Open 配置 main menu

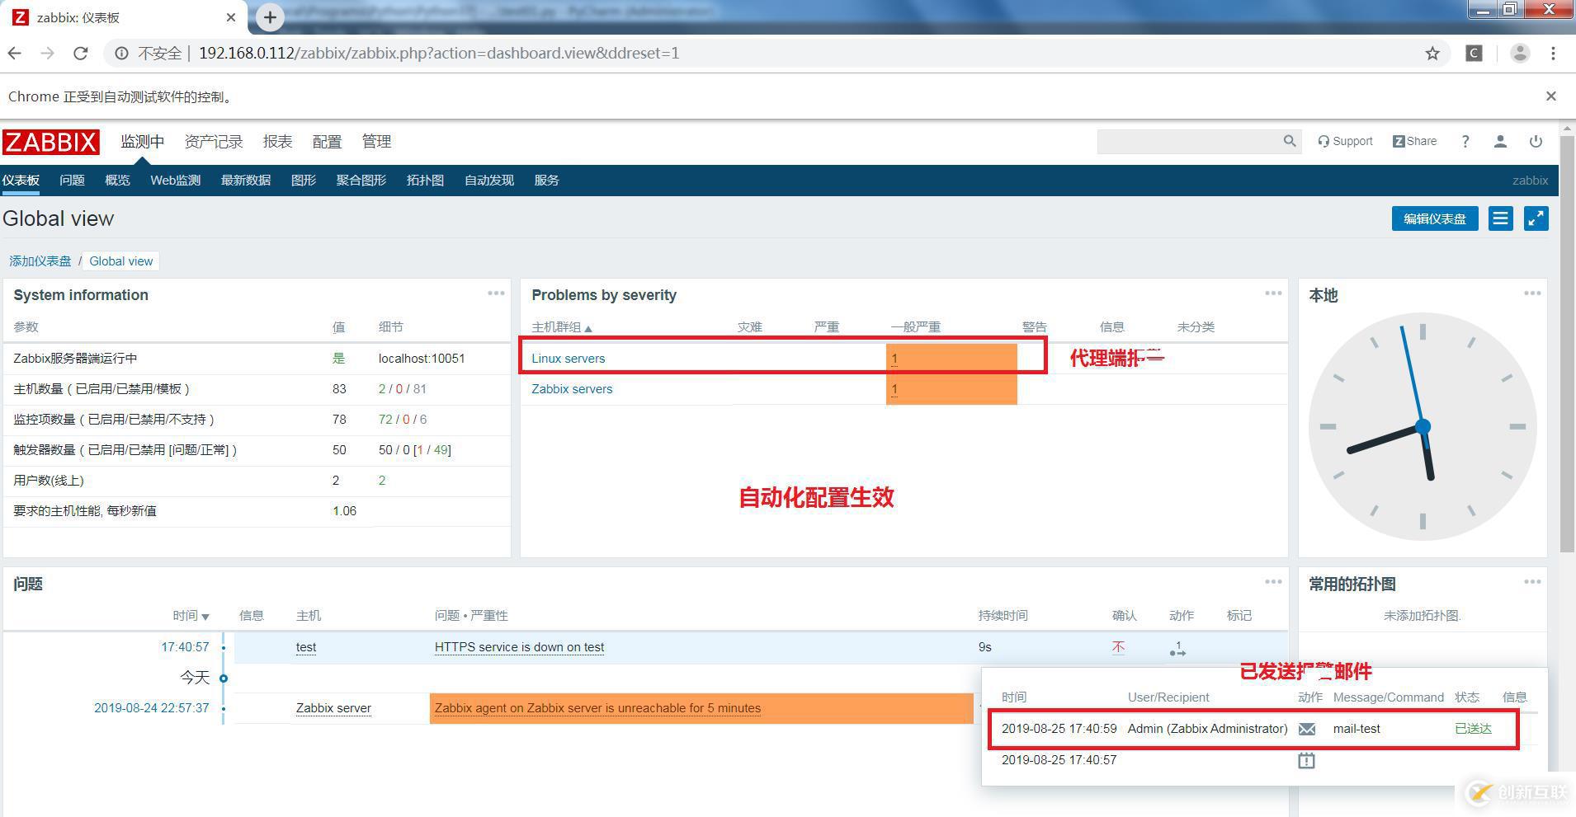point(327,142)
